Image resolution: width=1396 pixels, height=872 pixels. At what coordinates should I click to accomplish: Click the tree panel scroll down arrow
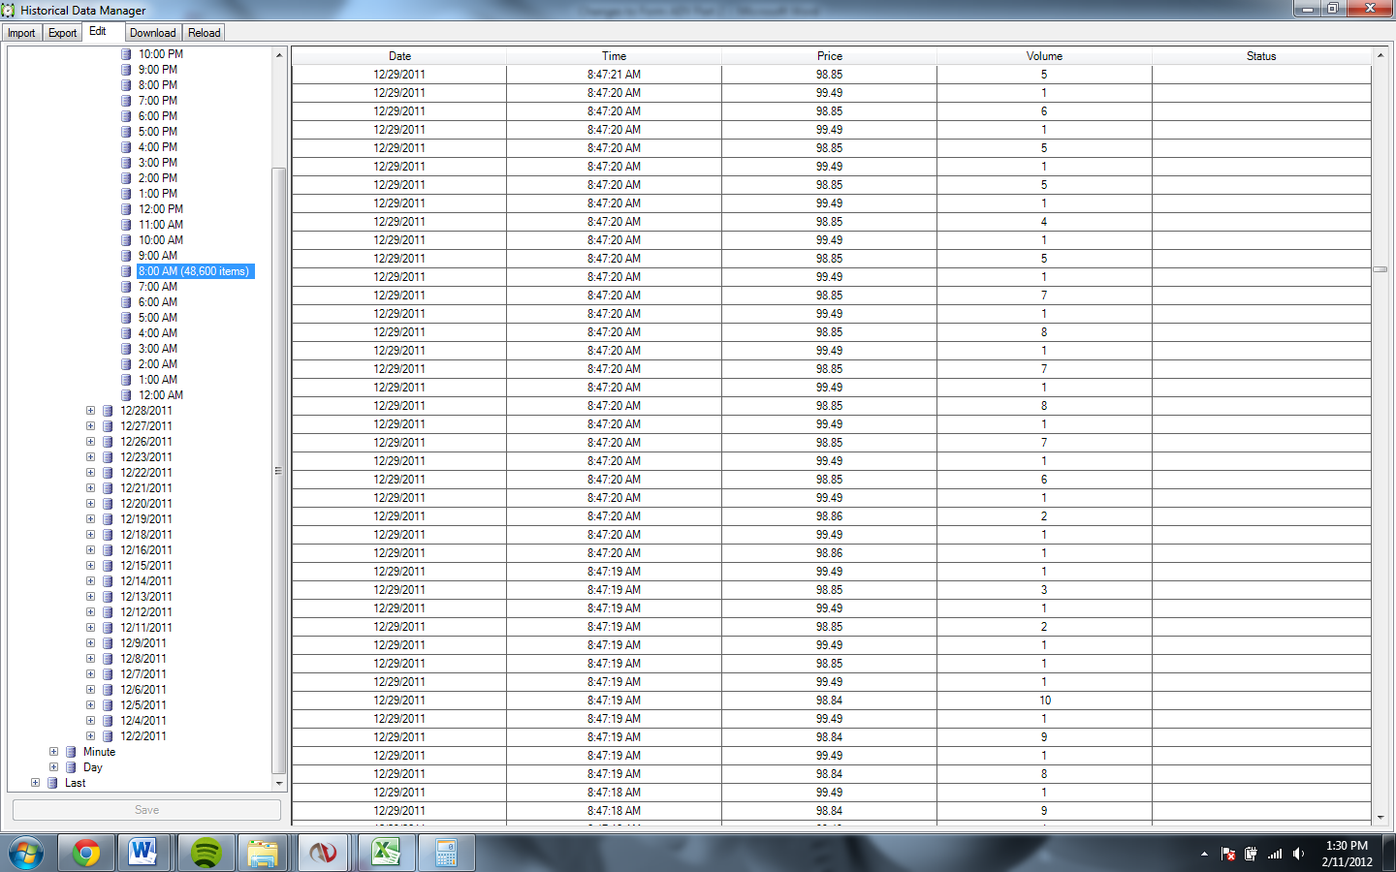279,783
